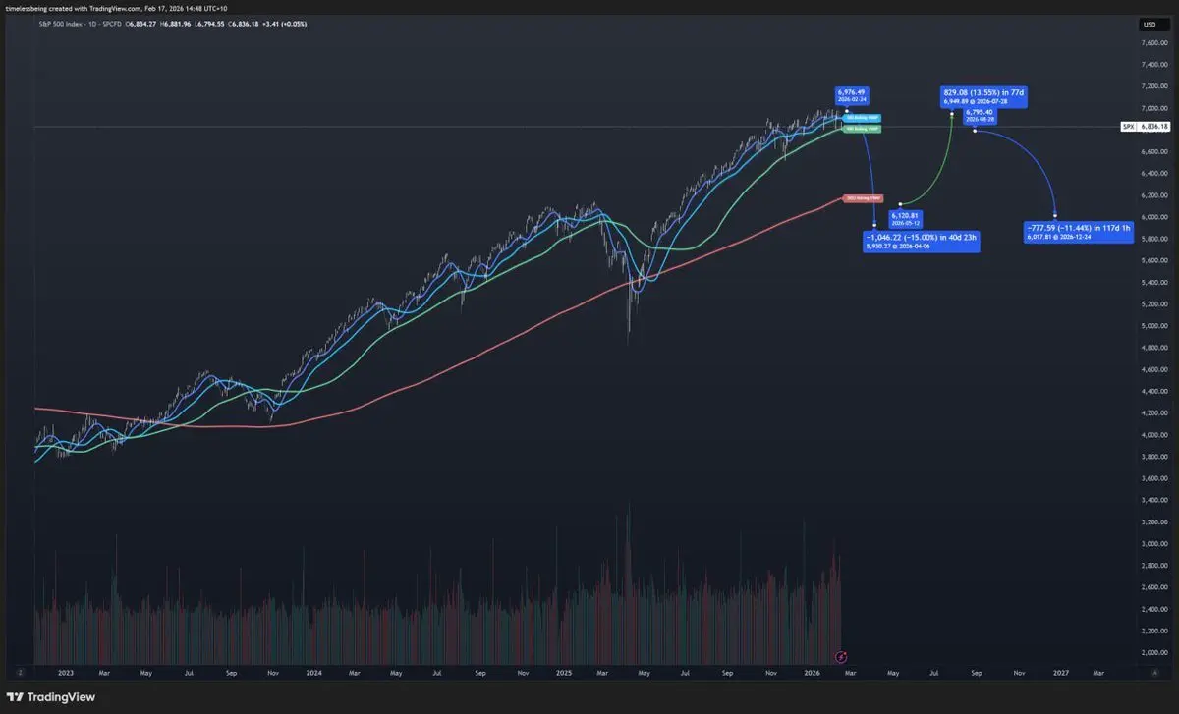This screenshot has width=1179, height=714.
Task: Click the 6,000.00 price axis value
Action: point(1153,217)
